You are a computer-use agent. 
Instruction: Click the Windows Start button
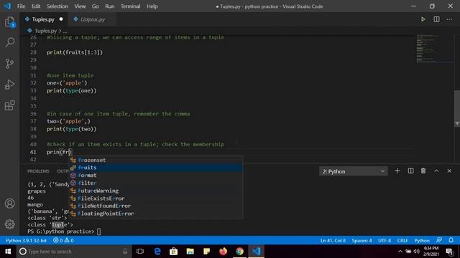(8, 252)
